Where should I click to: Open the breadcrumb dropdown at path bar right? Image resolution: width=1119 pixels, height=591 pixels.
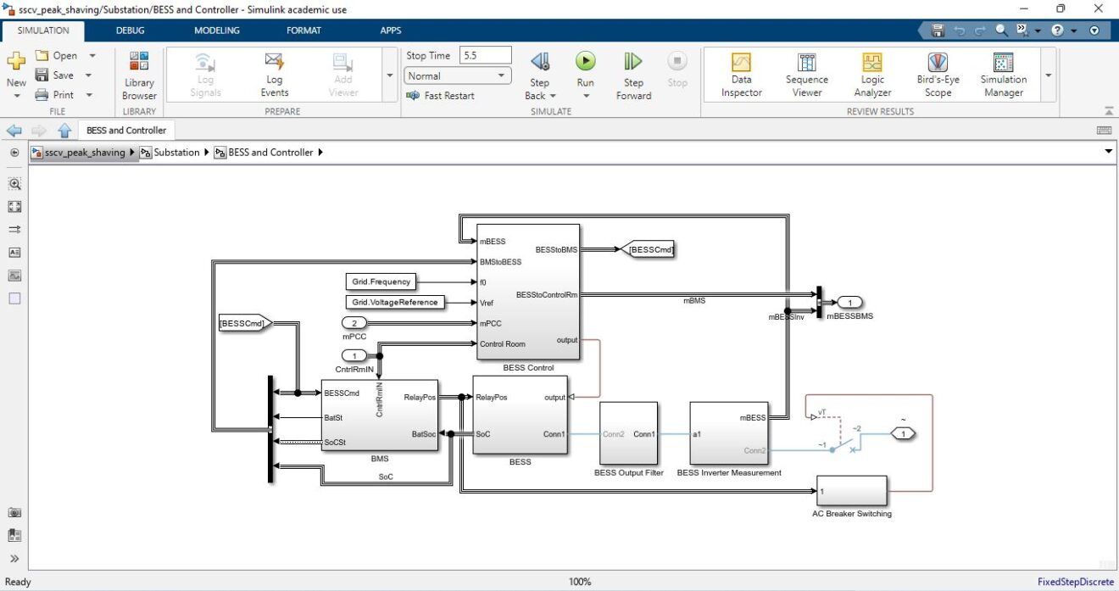(1108, 152)
